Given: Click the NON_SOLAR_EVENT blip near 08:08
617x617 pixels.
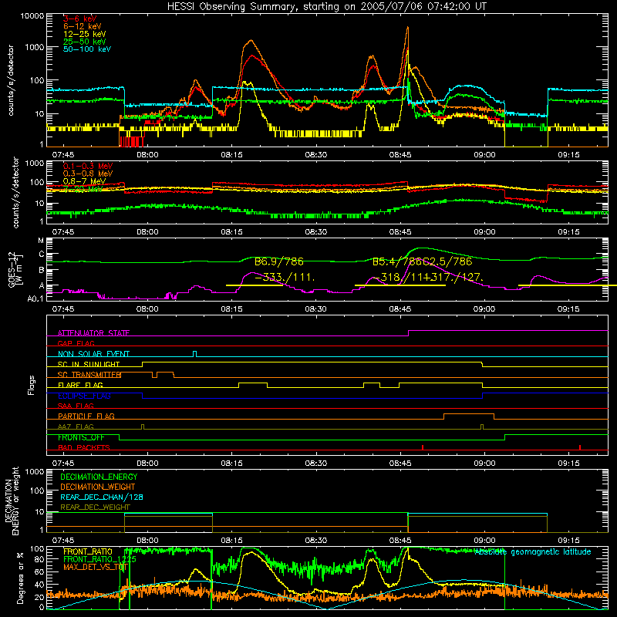Looking at the screenshot, I should [195, 352].
